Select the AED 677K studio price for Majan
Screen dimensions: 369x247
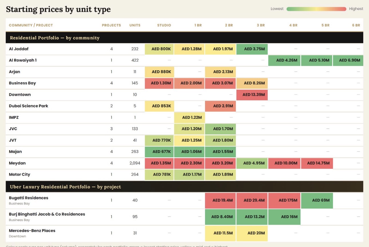pos(160,152)
